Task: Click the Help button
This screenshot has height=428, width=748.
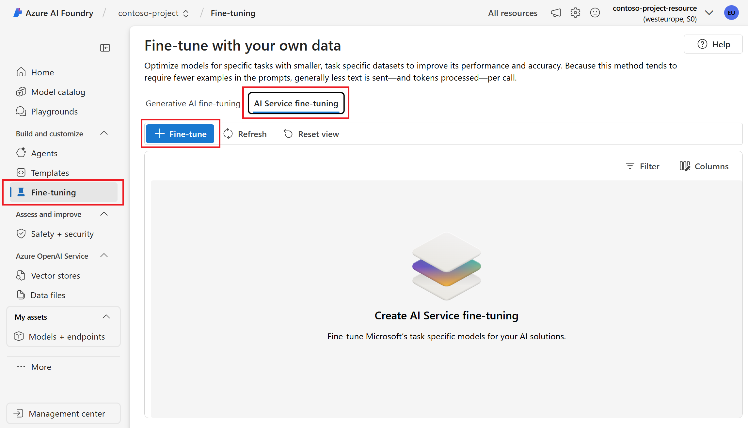Action: coord(713,44)
